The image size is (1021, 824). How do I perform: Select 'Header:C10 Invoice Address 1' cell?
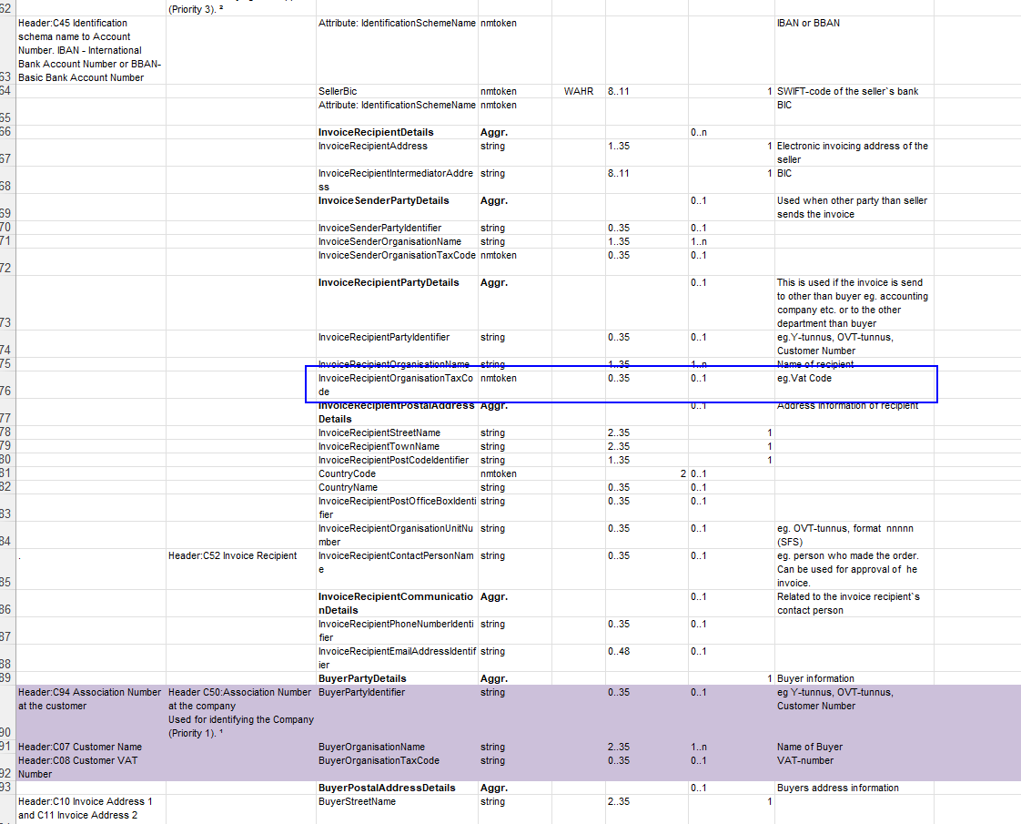point(90,809)
